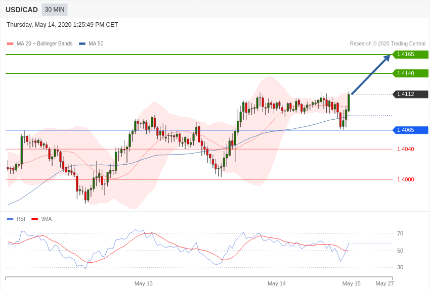Image resolution: width=430 pixels, height=291 pixels.
Task: Click the May 13 date axis label
Action: click(144, 283)
